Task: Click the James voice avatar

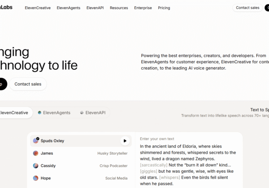Action: 36,153
